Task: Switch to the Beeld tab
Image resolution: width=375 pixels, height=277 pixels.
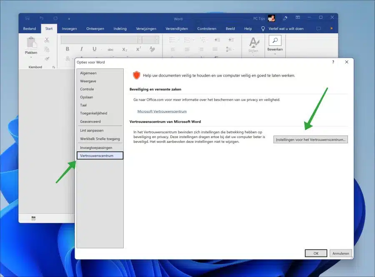Action: coord(230,29)
